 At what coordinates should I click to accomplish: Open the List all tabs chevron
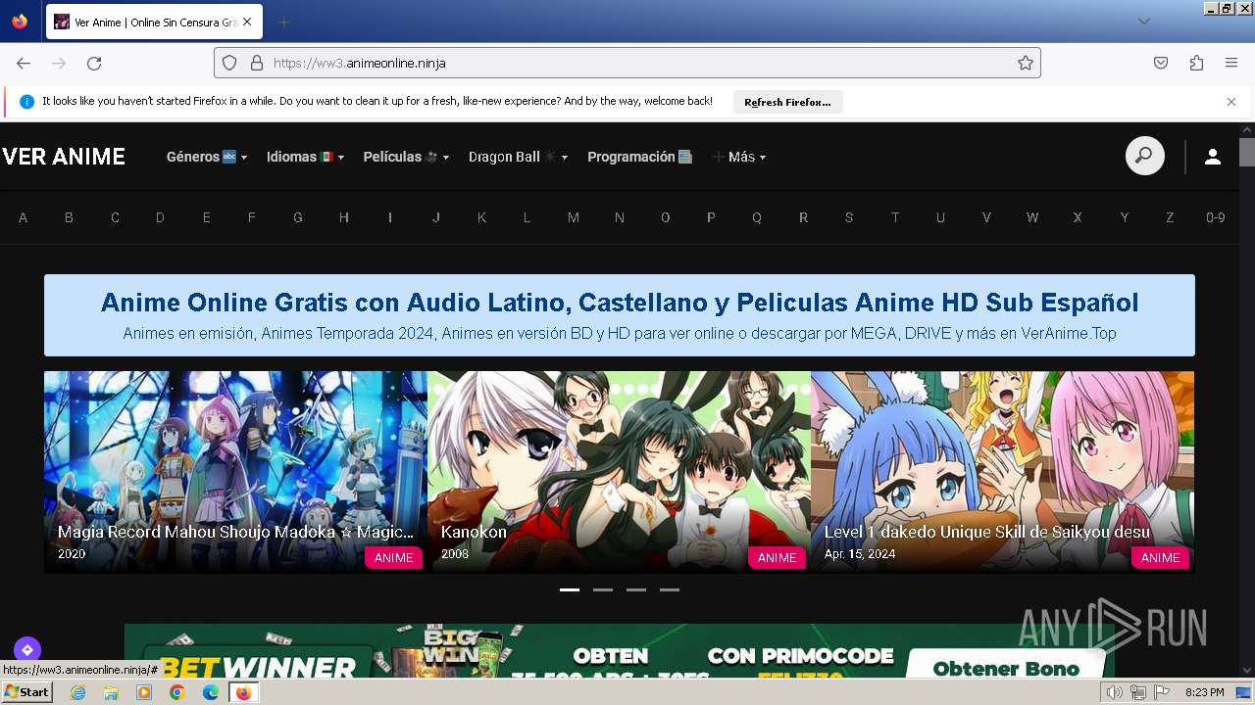point(1143,22)
